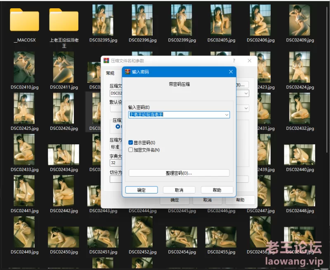Close the 压缩文件名和参数 window

click(x=250, y=60)
